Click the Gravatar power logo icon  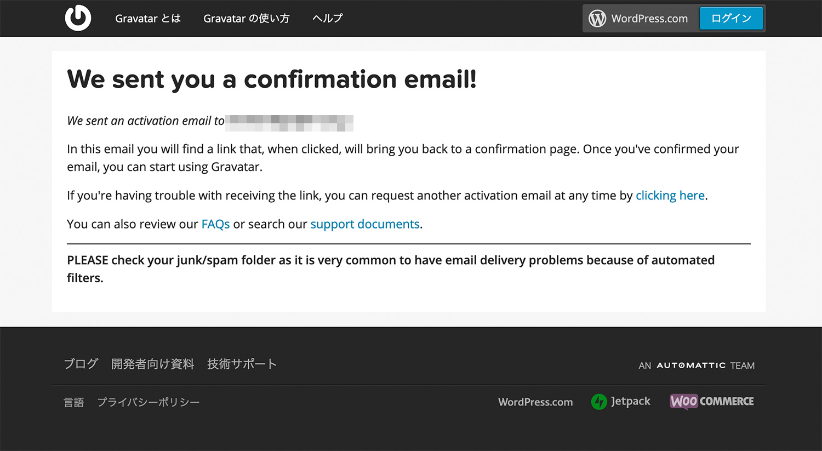78,18
